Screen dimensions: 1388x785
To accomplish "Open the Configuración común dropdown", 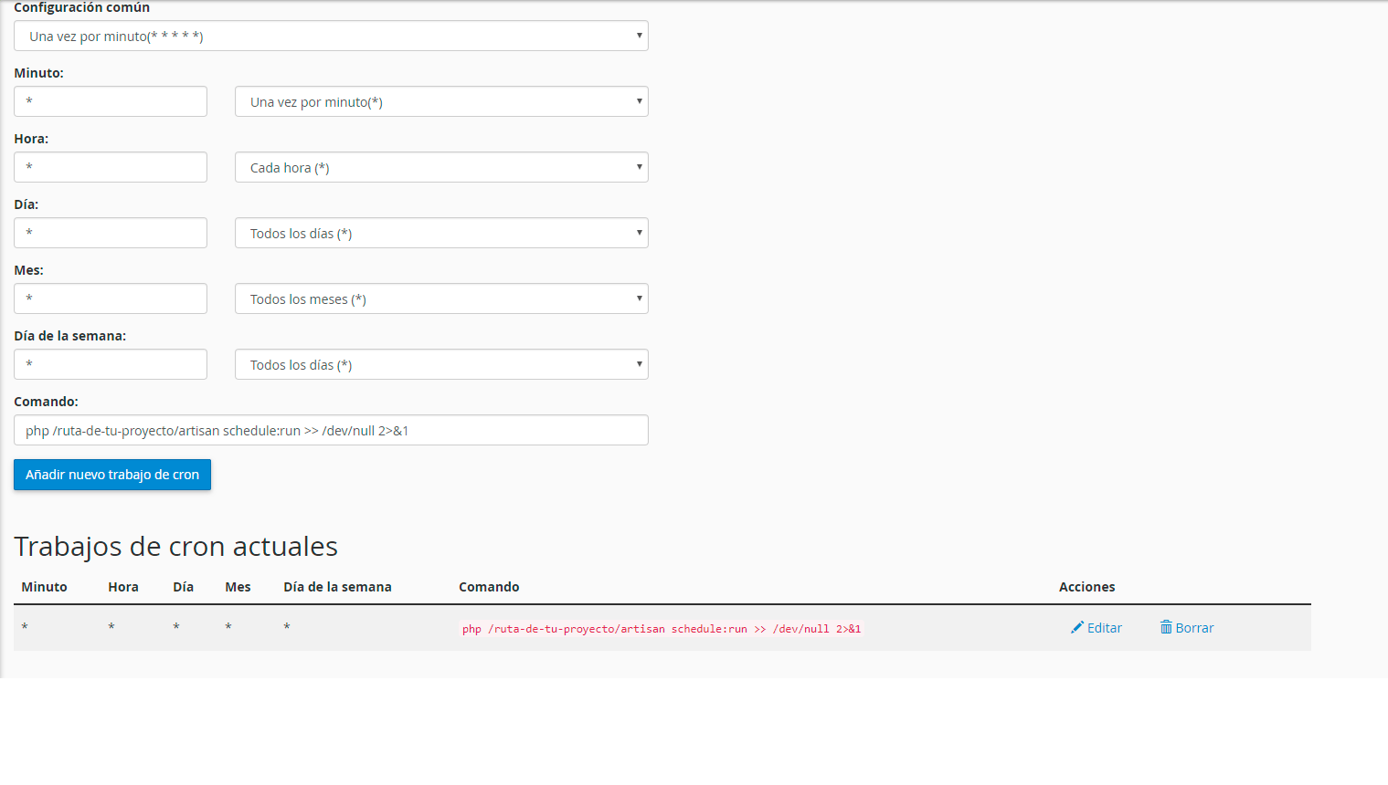I will click(331, 36).
